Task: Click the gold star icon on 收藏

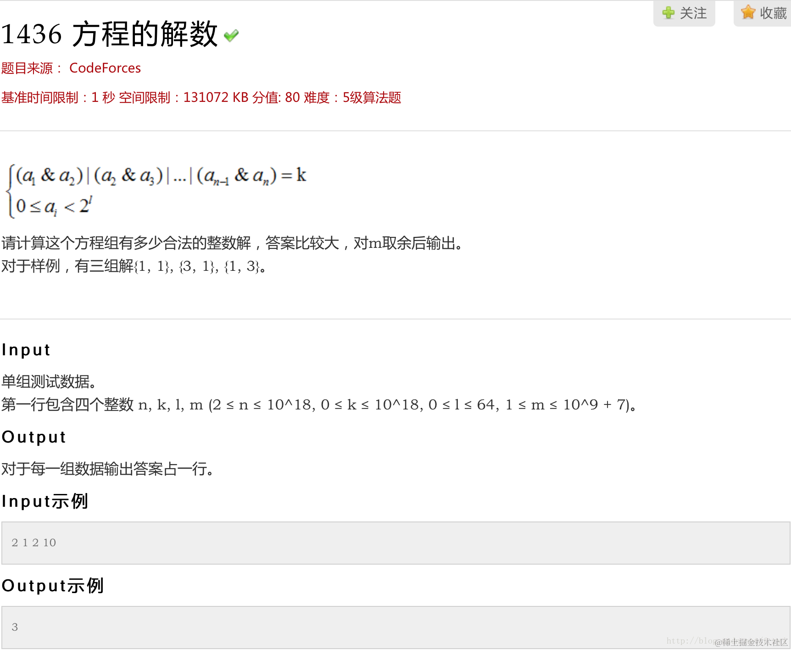Action: point(748,12)
